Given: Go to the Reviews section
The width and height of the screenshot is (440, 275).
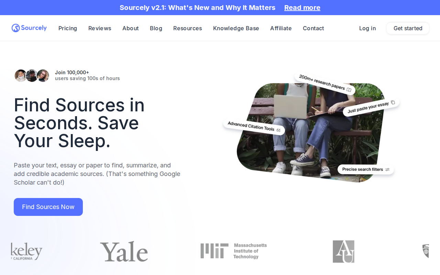Looking at the screenshot, I should [x=100, y=28].
